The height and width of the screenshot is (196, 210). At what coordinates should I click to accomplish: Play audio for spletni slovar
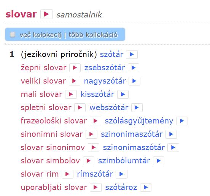click(x=80, y=107)
